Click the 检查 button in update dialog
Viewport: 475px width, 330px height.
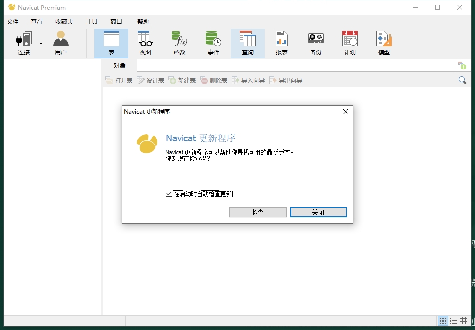pos(258,212)
